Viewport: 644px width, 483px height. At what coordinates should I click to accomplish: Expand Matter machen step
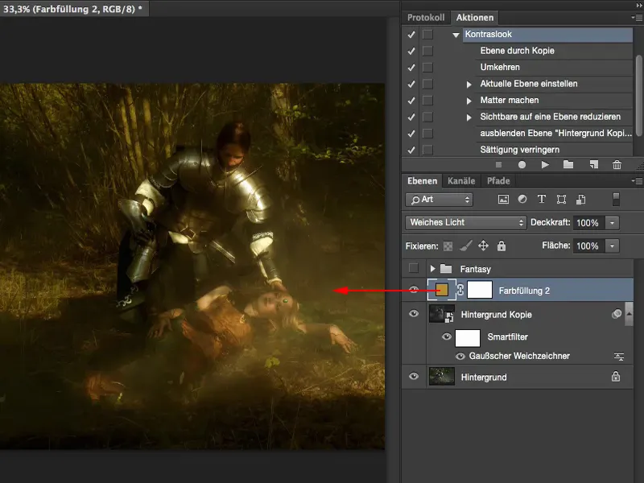tap(469, 101)
